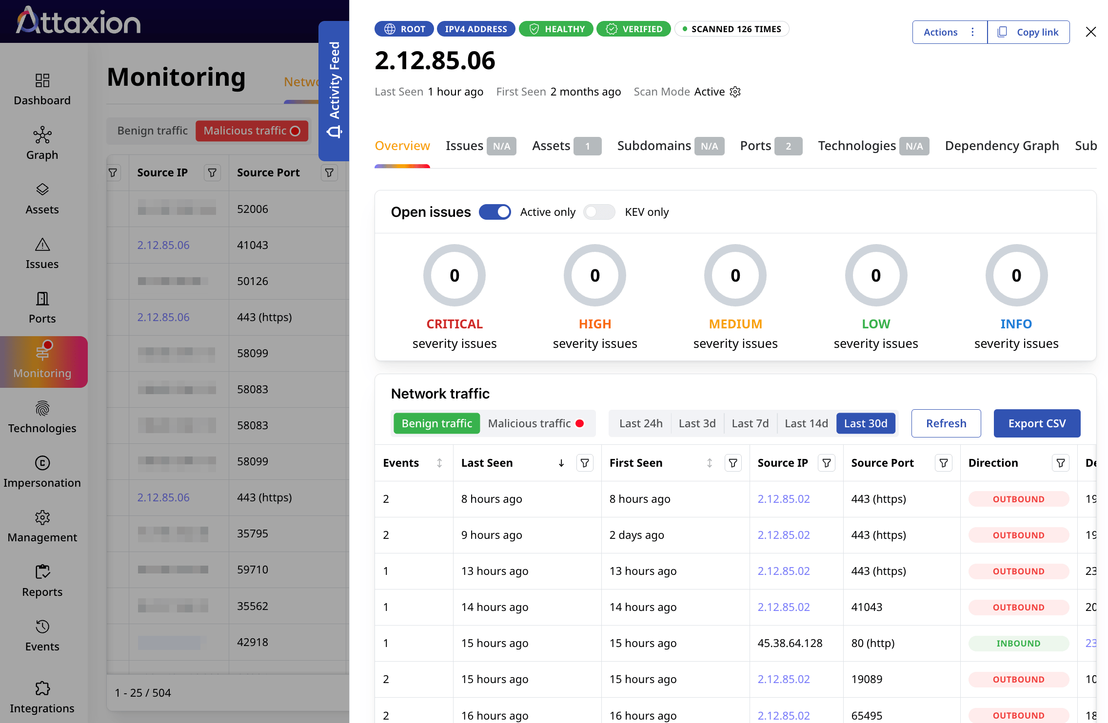Switch to the Subdomains tab
The image size is (1108, 723).
point(654,145)
